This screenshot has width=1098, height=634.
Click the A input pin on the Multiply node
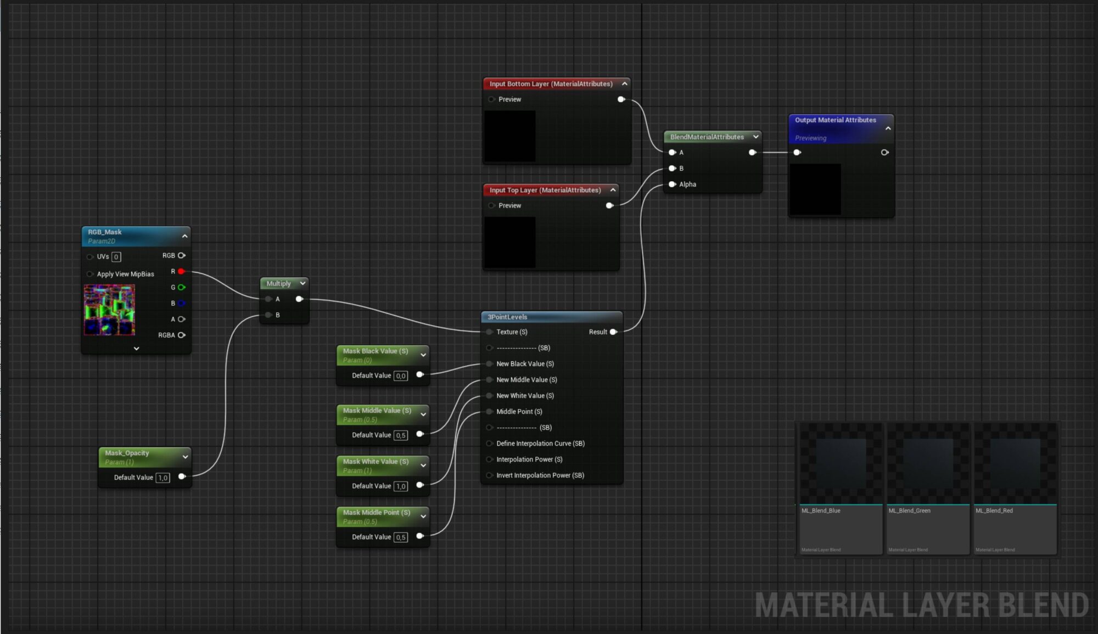coord(268,299)
